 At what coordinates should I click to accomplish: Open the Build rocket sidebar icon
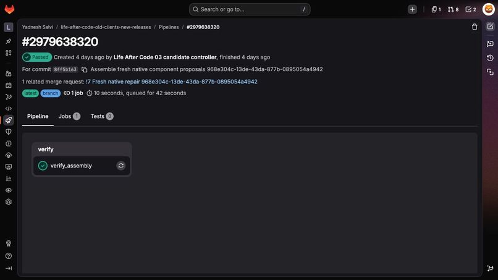tap(9, 120)
